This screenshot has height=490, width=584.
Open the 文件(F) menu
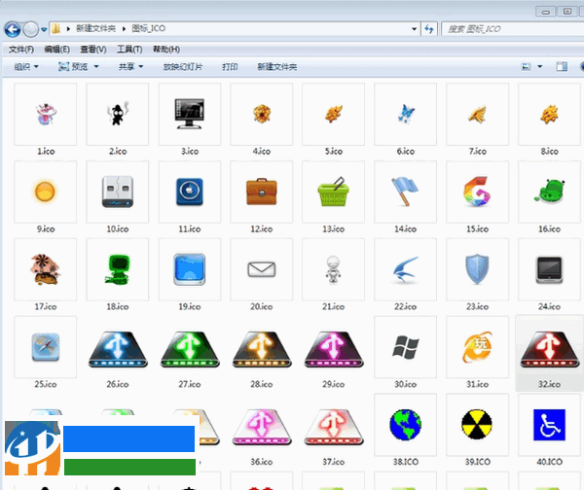click(21, 50)
